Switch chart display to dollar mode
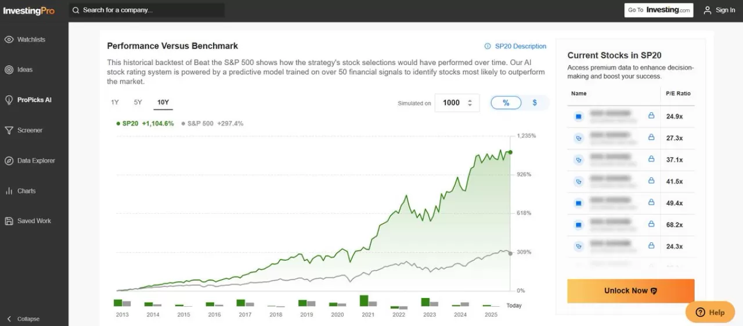The width and height of the screenshot is (743, 326). 535,103
